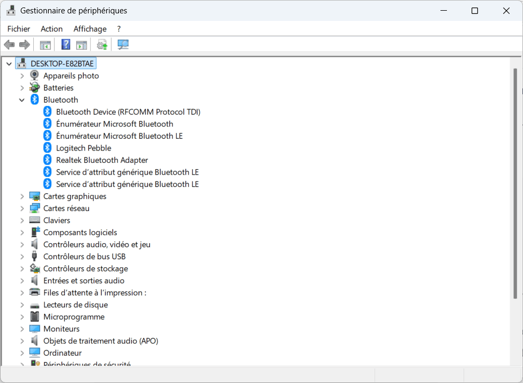Select Realtek Bluetooth Adapter entry
523x383 pixels.
tap(102, 160)
